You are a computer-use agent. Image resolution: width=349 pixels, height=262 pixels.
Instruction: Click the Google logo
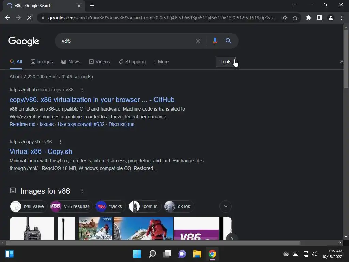24,41
